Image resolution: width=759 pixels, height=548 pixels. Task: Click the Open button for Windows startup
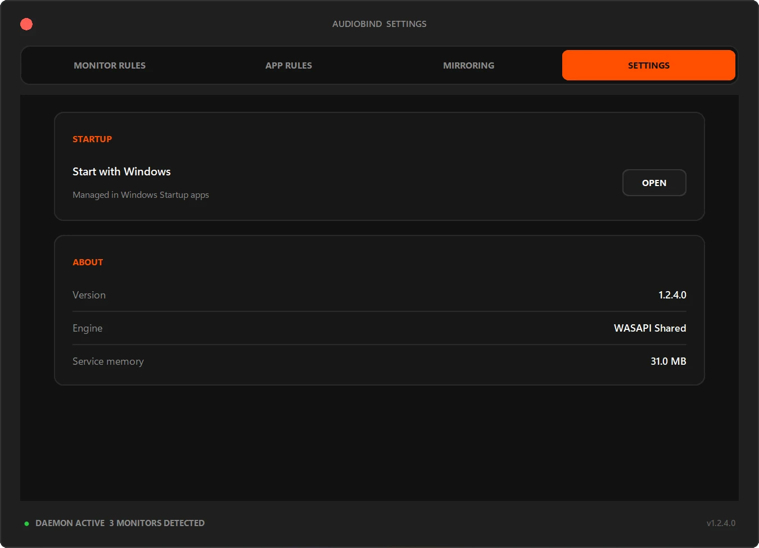click(654, 183)
